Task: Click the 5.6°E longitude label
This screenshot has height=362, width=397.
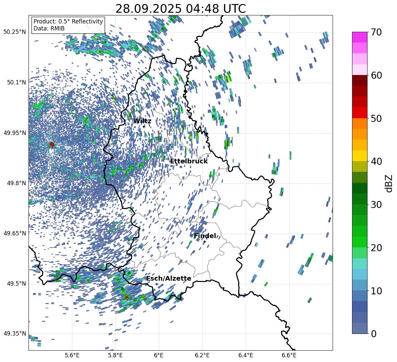Action: coord(72,355)
